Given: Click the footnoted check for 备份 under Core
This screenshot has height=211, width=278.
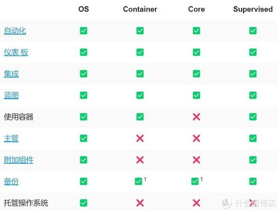Looking at the screenshot, I should (x=195, y=181).
